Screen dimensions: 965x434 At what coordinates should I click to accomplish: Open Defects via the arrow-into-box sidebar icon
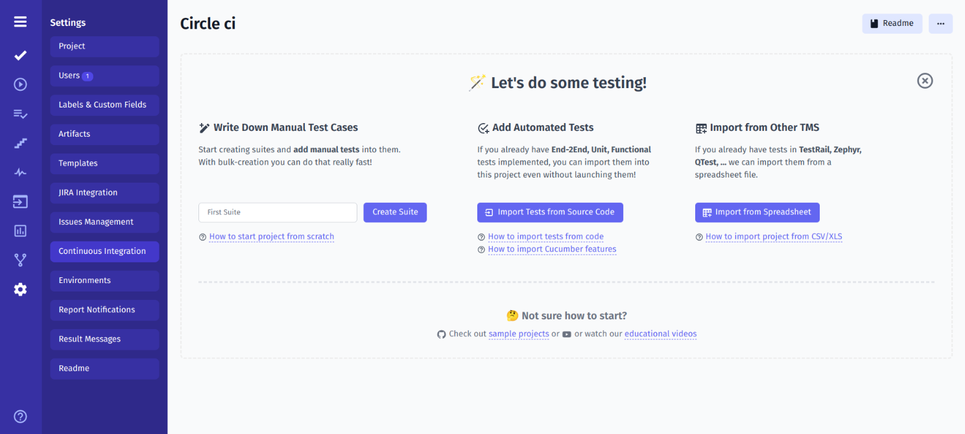click(20, 201)
